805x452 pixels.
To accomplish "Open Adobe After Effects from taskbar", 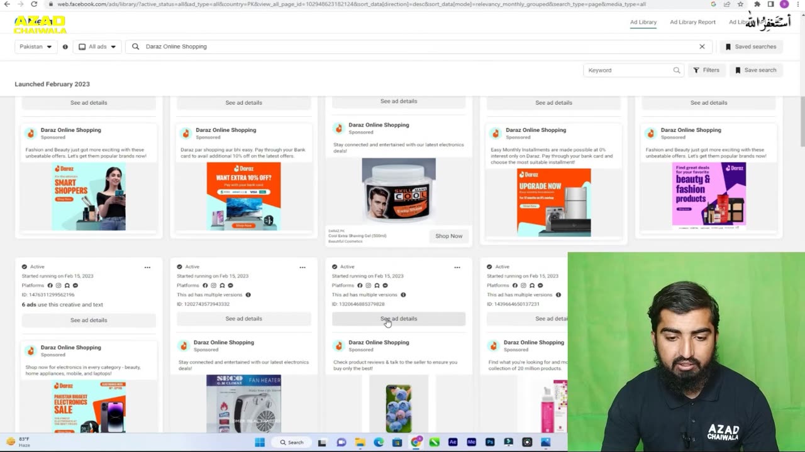I will click(453, 442).
